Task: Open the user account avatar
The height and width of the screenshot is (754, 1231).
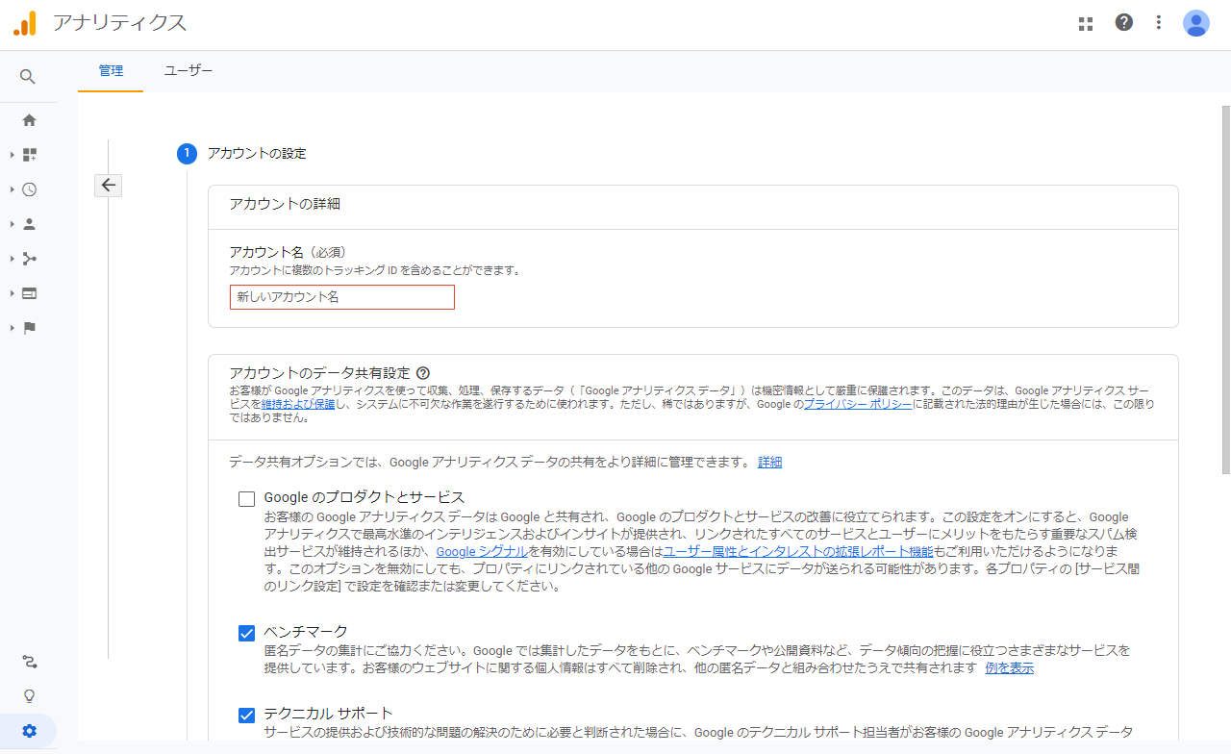Action: click(x=1196, y=23)
